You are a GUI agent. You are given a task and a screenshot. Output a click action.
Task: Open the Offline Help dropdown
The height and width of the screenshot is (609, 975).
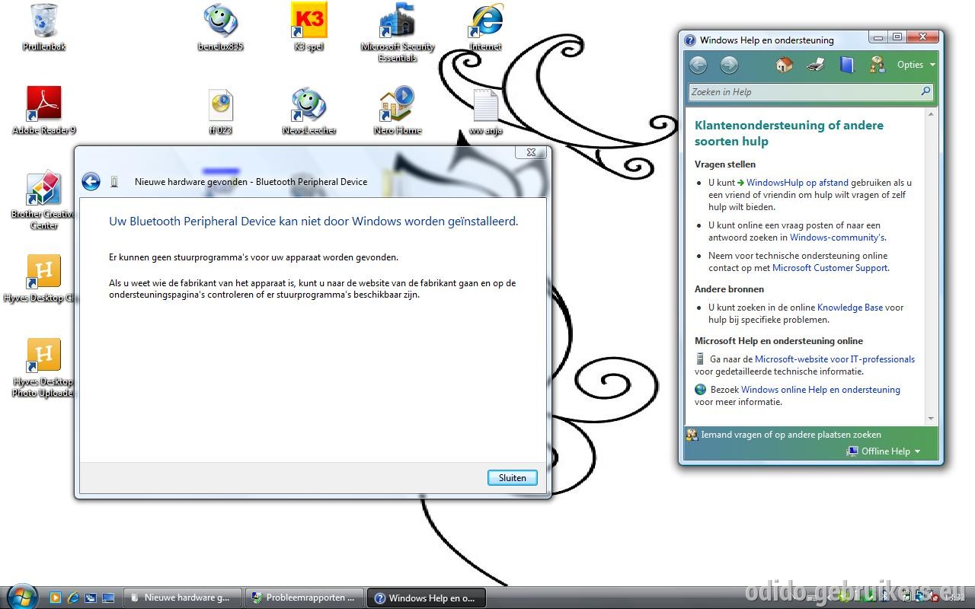[884, 451]
